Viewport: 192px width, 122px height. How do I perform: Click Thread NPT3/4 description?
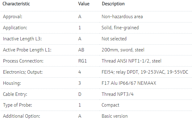tap(118, 94)
